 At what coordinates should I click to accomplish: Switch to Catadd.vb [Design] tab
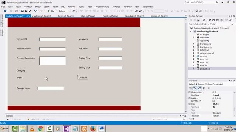point(159,16)
